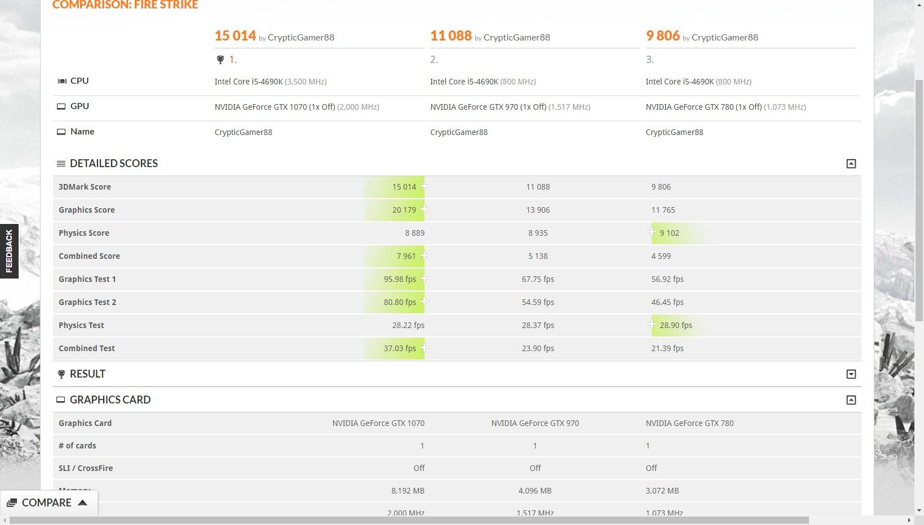Open the Compare panel arrow
This screenshot has height=525, width=924.
(x=82, y=502)
